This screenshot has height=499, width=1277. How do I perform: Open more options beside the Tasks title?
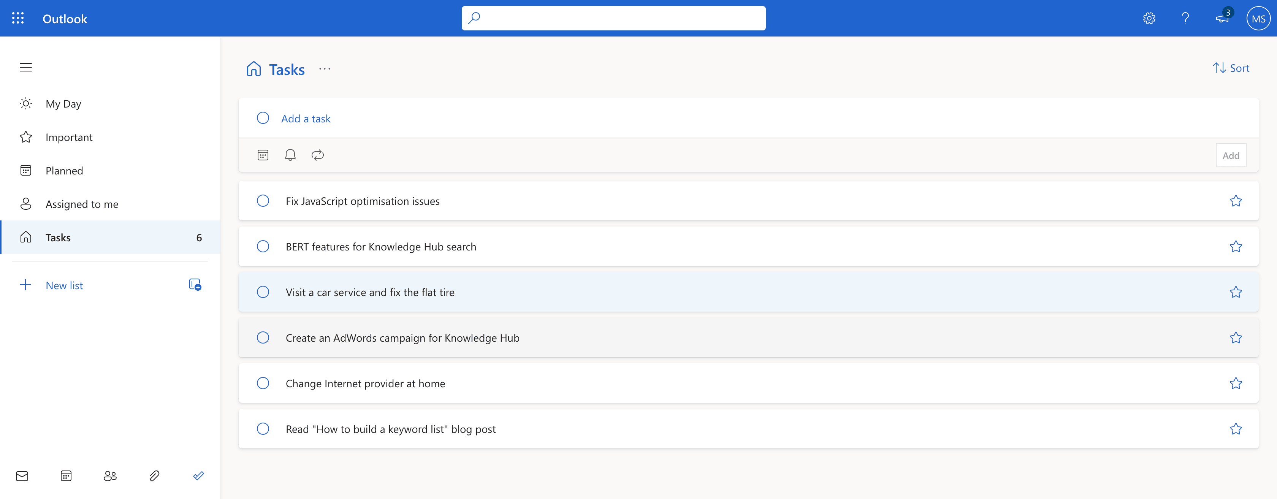pyautogui.click(x=325, y=69)
